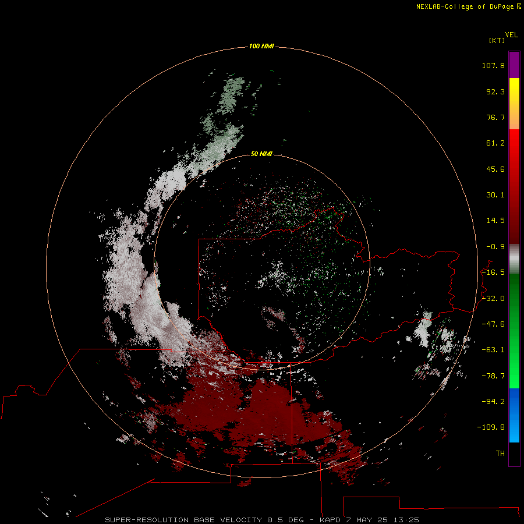Click the 50 NMI range ring label

tap(261, 154)
